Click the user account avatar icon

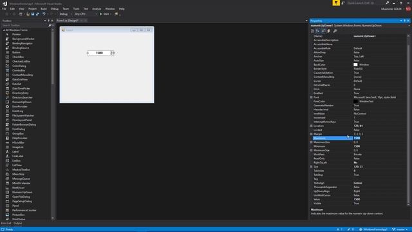(408, 8)
